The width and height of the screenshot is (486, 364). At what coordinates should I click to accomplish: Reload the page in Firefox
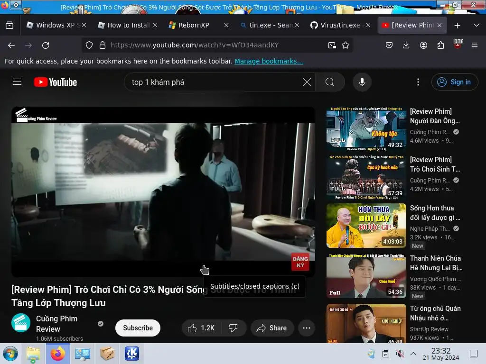tap(46, 45)
